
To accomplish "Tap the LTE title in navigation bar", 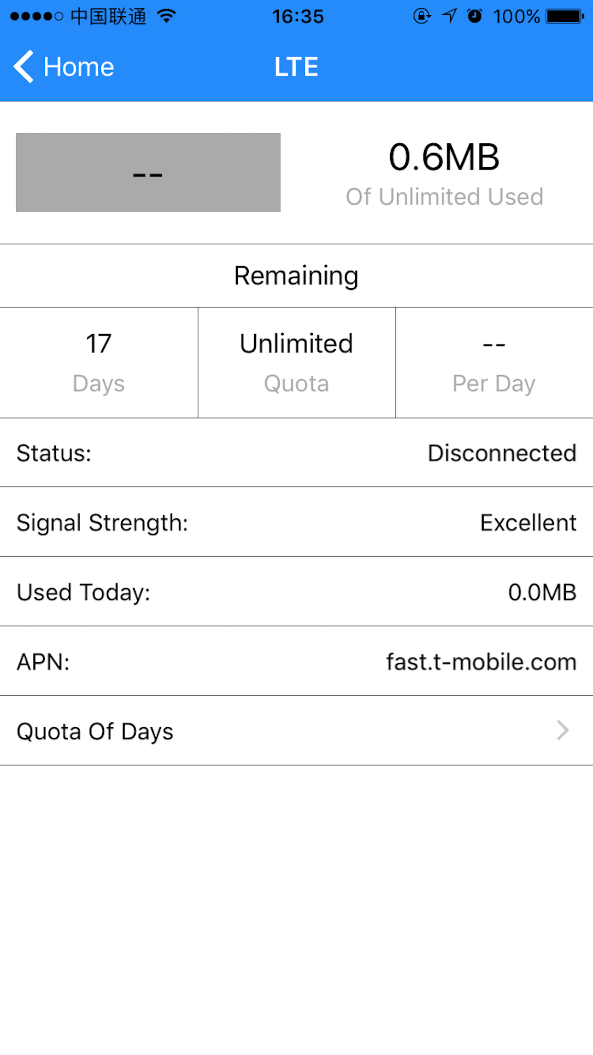I will pyautogui.click(x=296, y=67).
